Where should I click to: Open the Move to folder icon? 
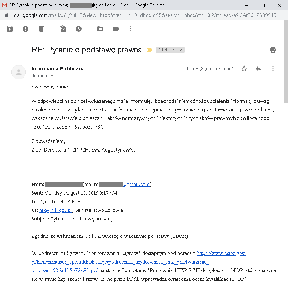pos(100,29)
